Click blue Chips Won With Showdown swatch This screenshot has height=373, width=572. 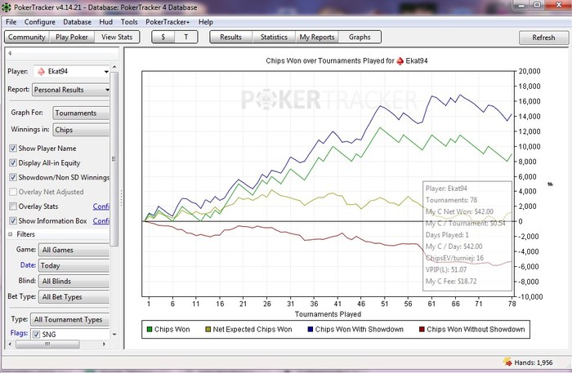point(311,329)
